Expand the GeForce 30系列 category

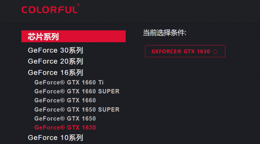[x=55, y=51]
